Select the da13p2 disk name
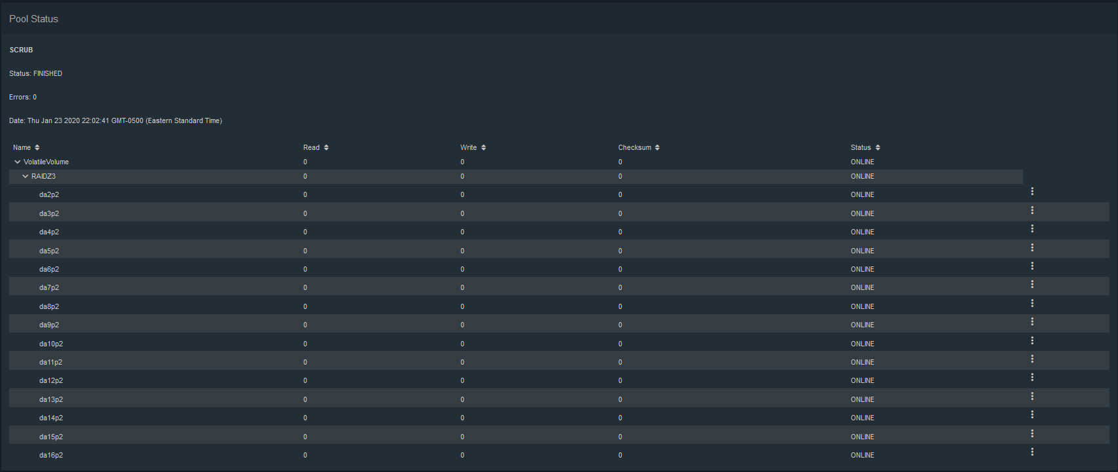The height and width of the screenshot is (472, 1118). (x=51, y=399)
